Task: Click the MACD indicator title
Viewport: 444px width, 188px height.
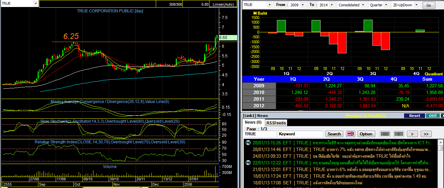Action: click(110, 102)
